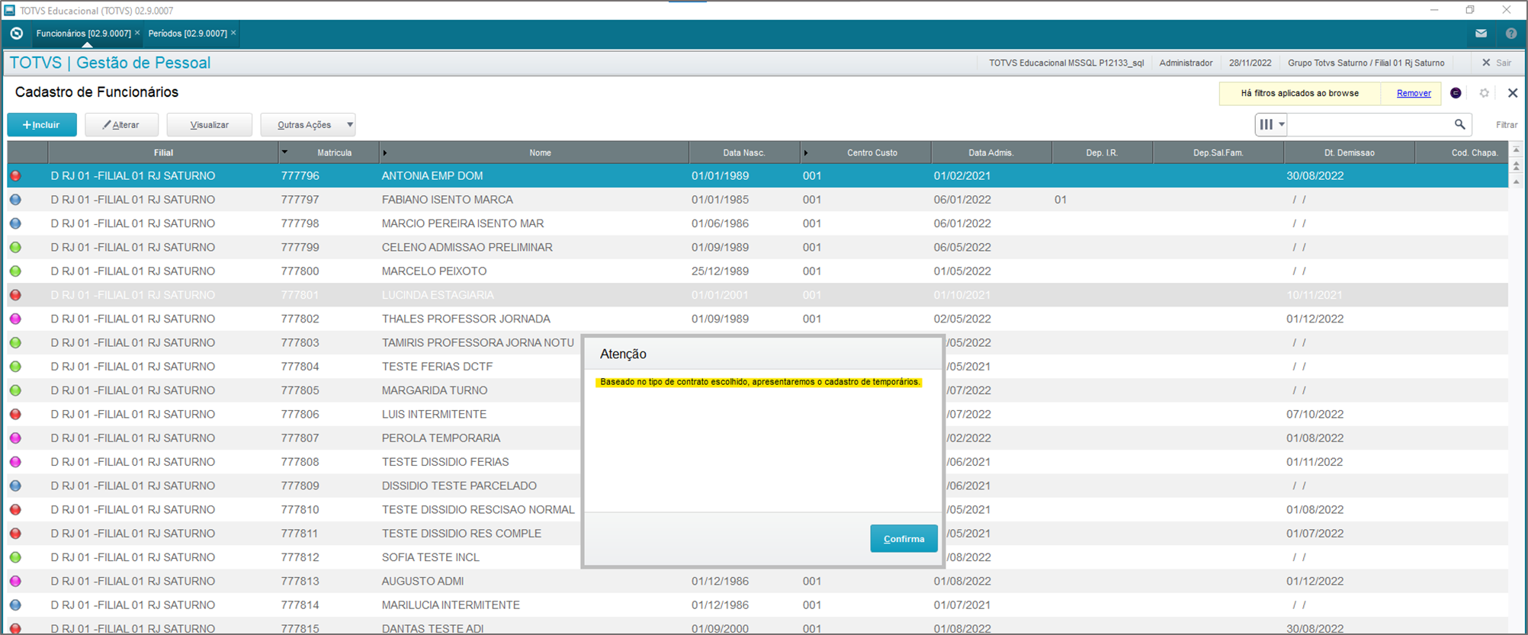Click the Filtrar button
The width and height of the screenshot is (1528, 635).
tap(1507, 124)
